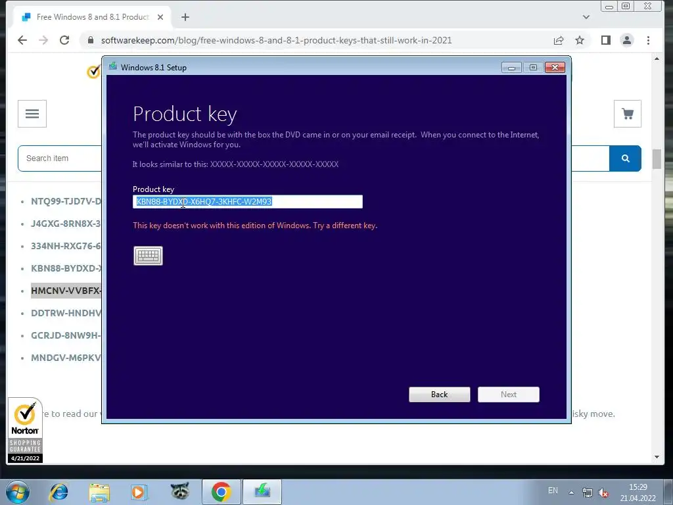Minimize the Windows 8.1 Setup window

coord(511,68)
